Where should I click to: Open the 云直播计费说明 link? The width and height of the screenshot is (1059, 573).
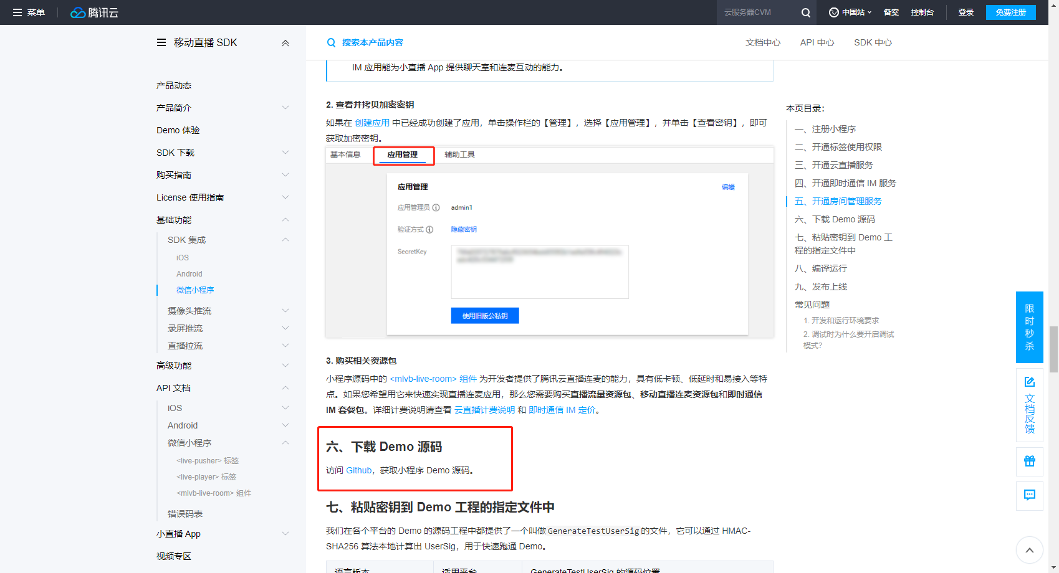click(484, 410)
